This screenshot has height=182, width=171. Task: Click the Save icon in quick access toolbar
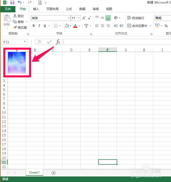pos(12,3)
